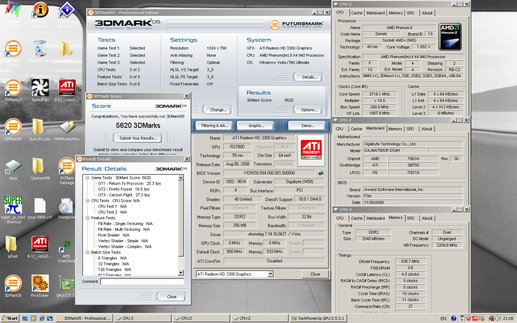Switch to Cache tab in top CPU-Z window
Viewport: 517px width, 323px height.
coord(357,13)
